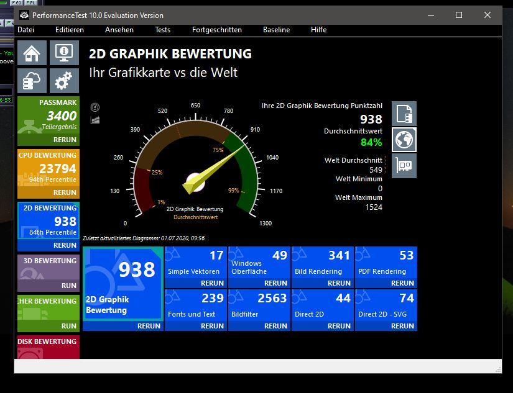Open the Baseline menu
Viewport: 513px width, 393px height.
coord(277,30)
